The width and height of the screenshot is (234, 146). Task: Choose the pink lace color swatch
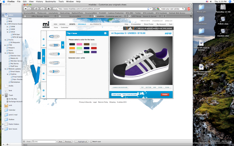(x=79, y=44)
